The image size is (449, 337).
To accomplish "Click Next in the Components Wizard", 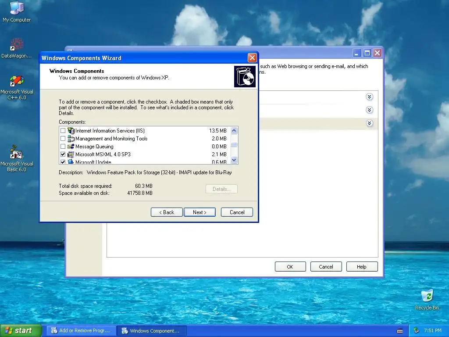I will pos(200,212).
